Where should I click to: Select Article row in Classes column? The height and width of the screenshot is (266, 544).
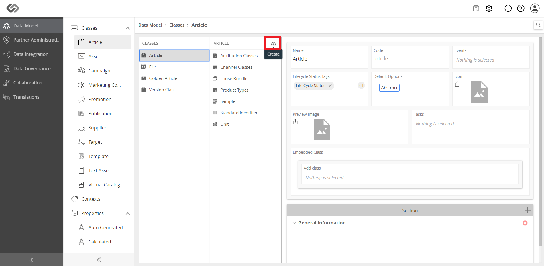coord(174,55)
